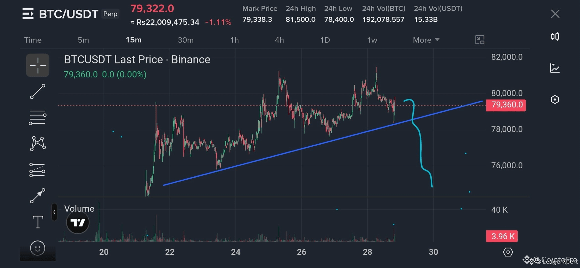Switch to the Time chart tab
This screenshot has height=268, width=580.
33,40
